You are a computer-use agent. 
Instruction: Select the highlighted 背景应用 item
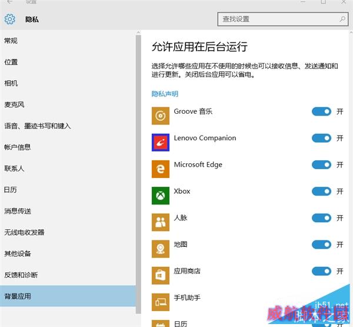coord(68,296)
